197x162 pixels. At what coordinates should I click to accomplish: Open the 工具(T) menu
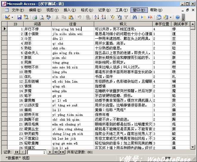coord(122,10)
